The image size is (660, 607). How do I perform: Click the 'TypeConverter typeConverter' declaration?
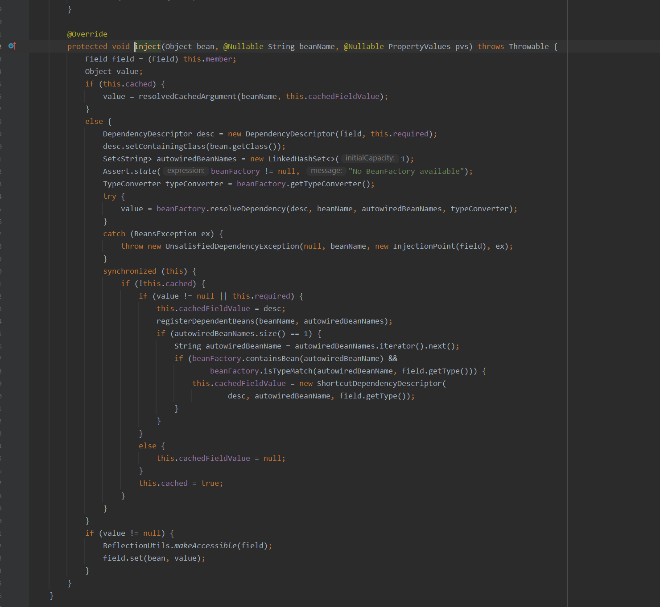tap(163, 184)
